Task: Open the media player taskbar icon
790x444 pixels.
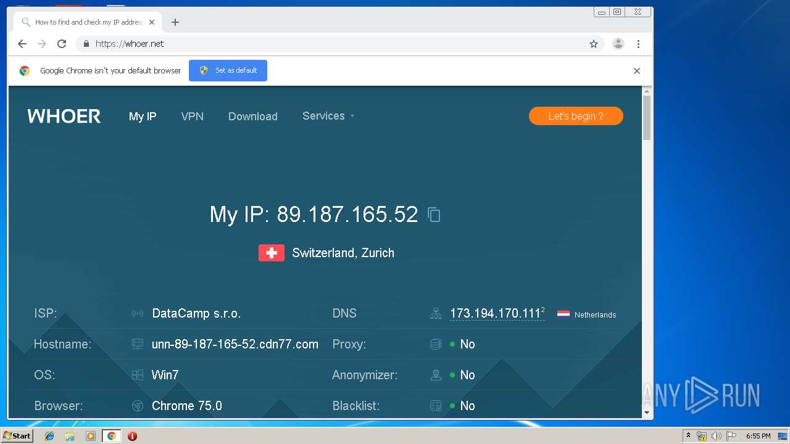Action: 91,436
